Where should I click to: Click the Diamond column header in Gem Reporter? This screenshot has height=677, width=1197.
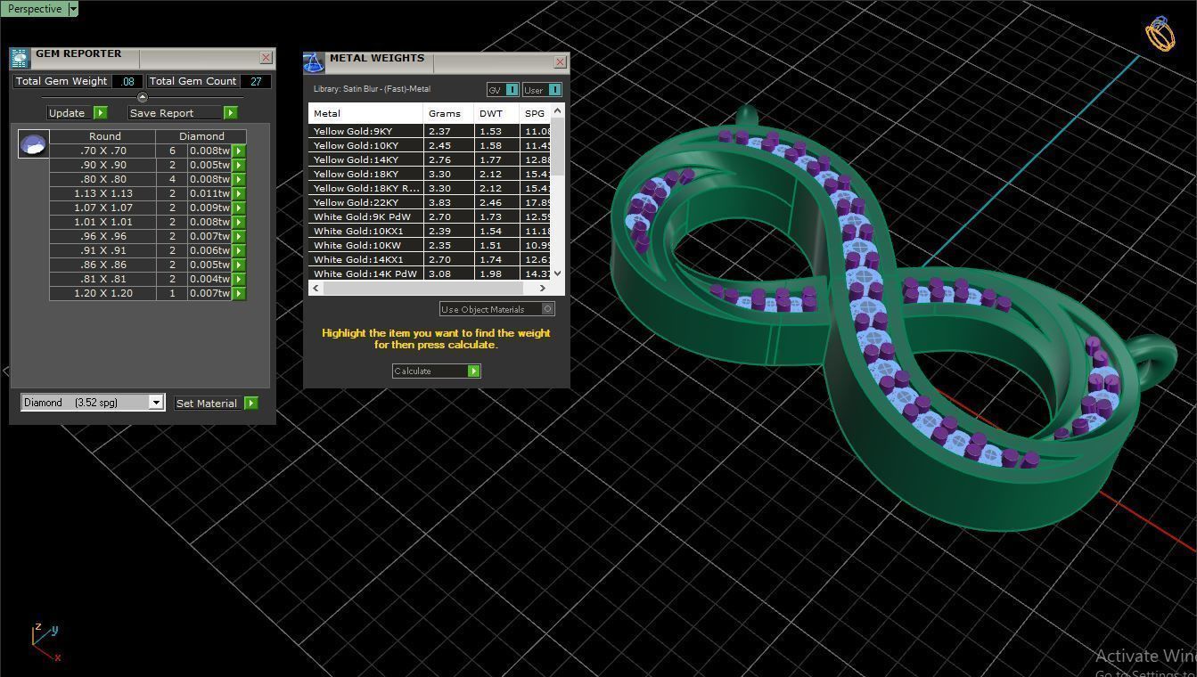[201, 136]
